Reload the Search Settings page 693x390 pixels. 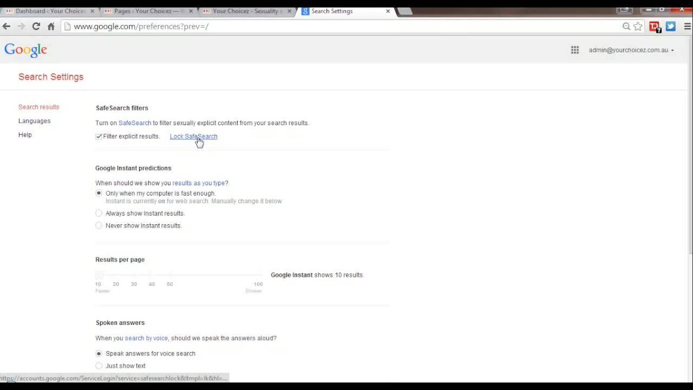36,26
